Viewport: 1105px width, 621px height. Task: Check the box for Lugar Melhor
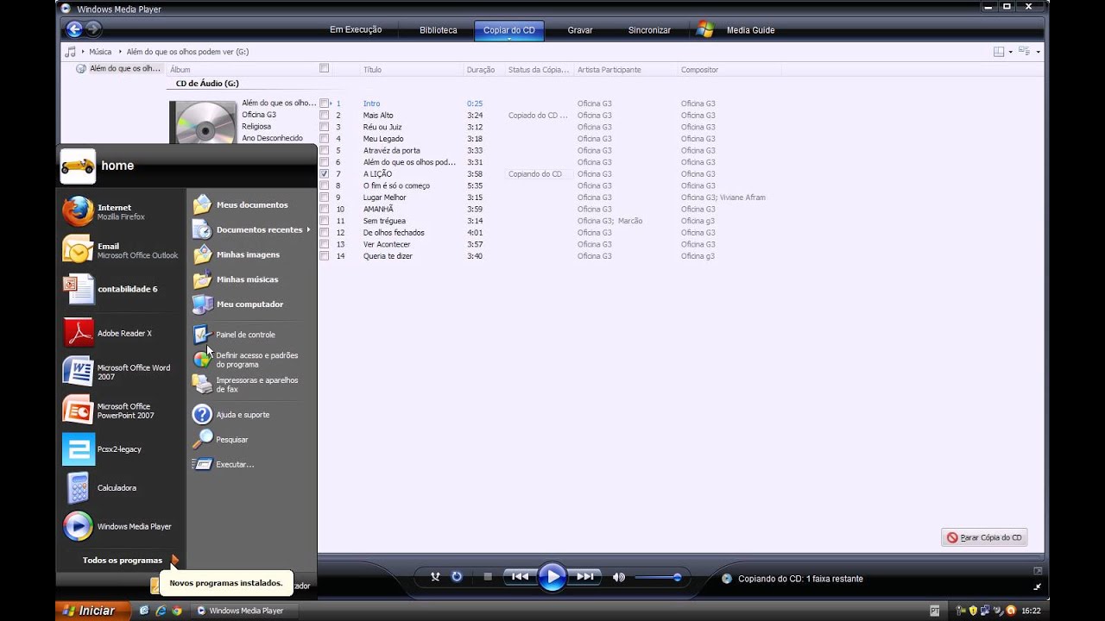coord(325,198)
